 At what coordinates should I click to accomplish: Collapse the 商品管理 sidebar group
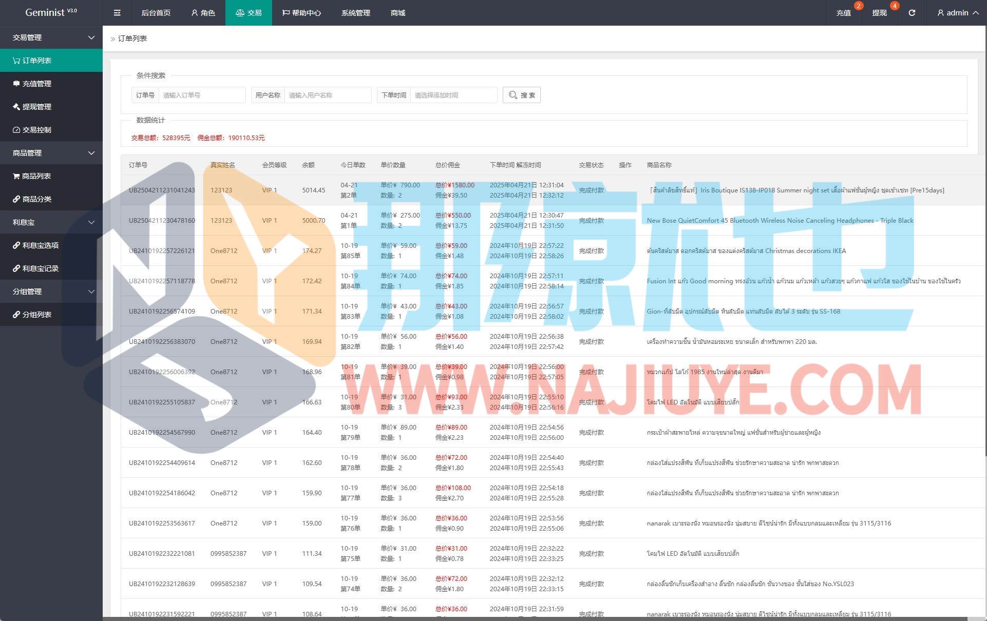click(x=51, y=153)
